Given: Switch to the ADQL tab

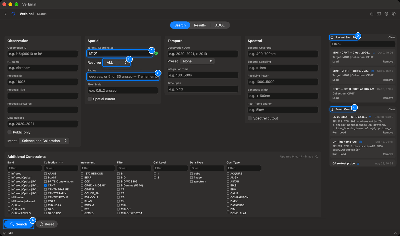Looking at the screenshot, I should [x=220, y=25].
